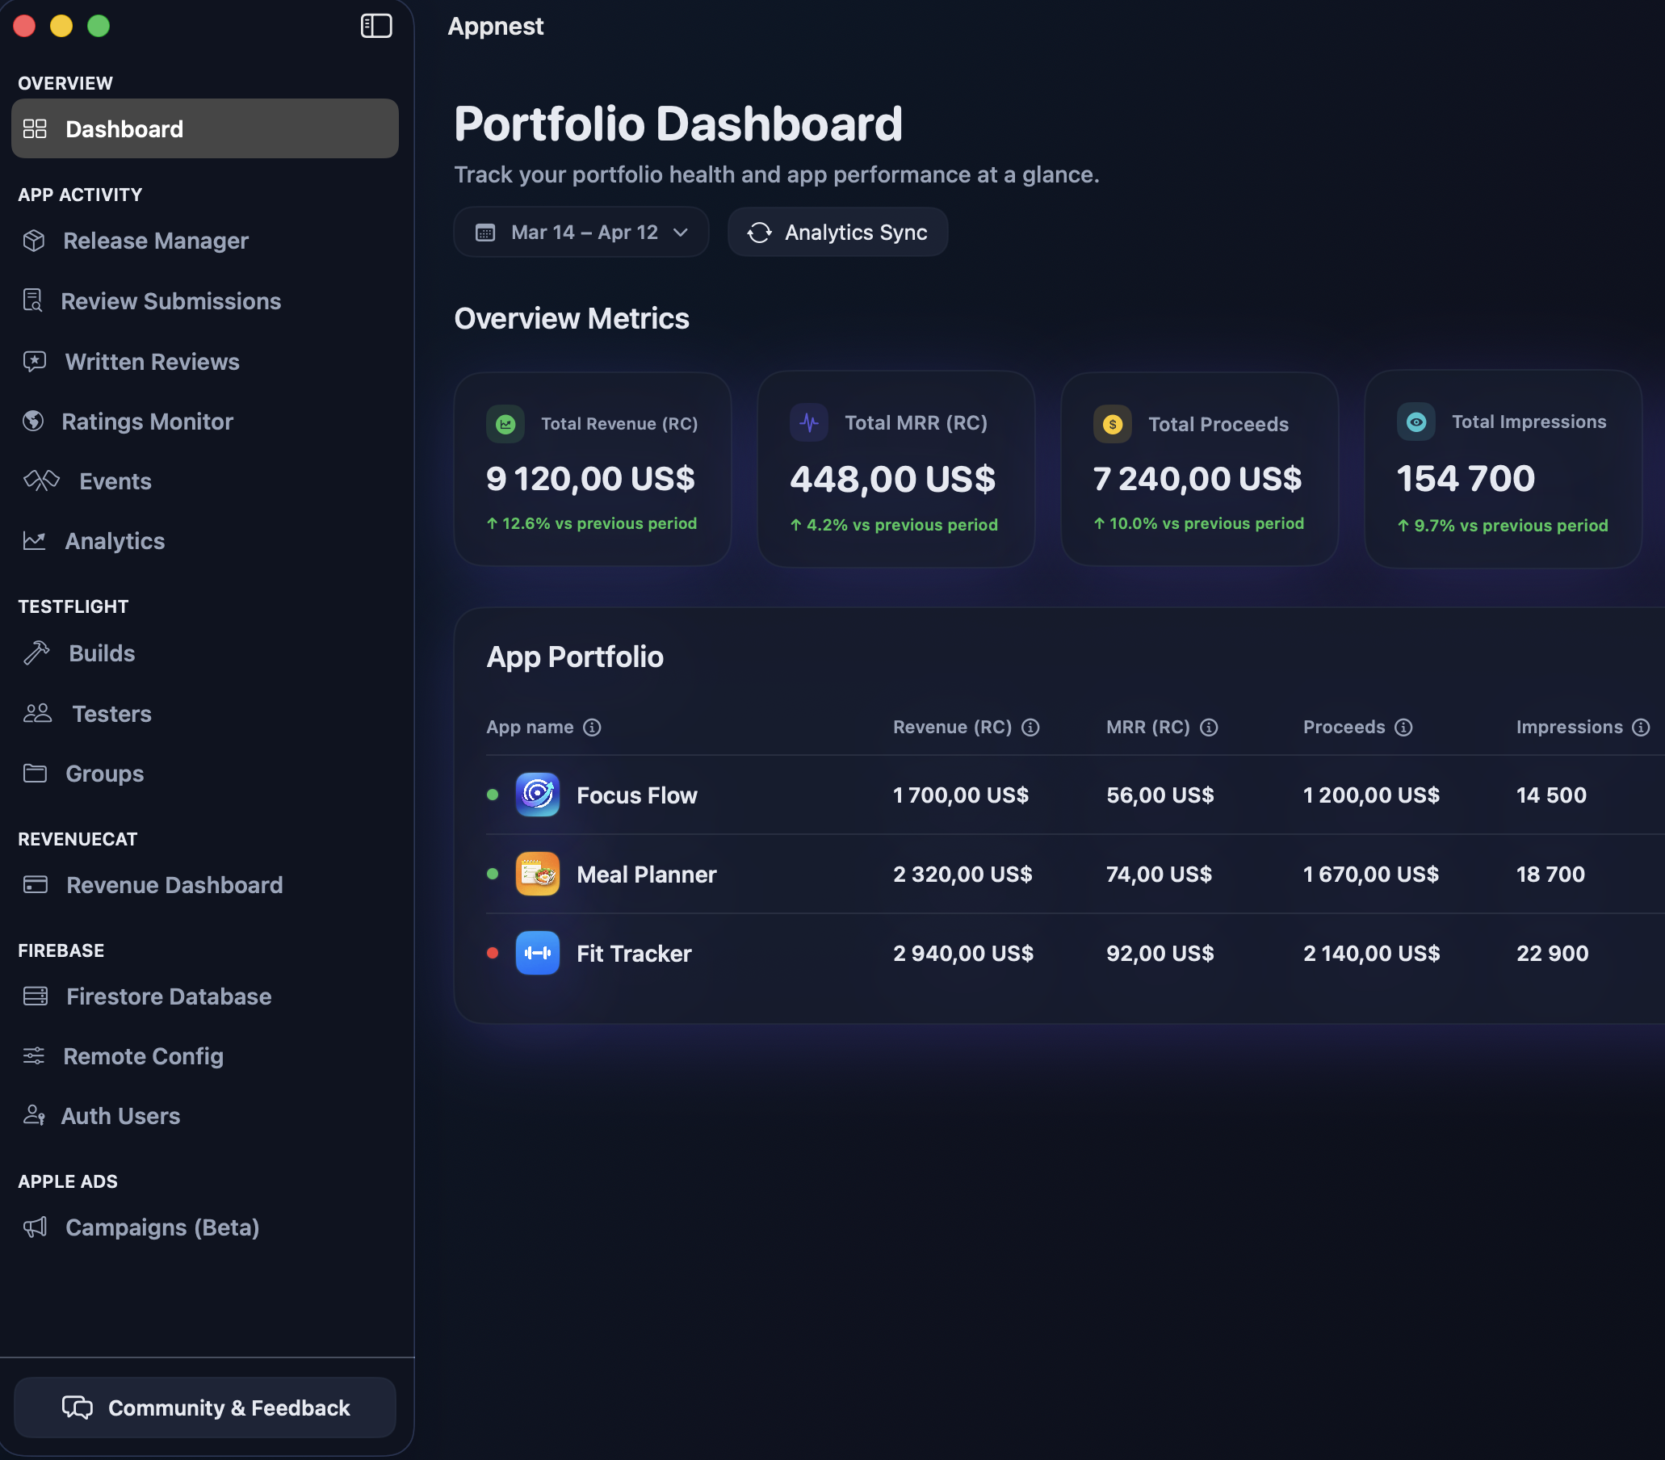Click the Total Proceeds metric card
The width and height of the screenshot is (1665, 1460).
coord(1200,469)
